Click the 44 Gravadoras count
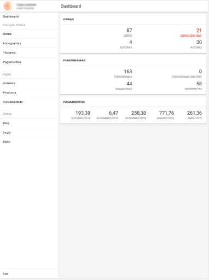Screen dimensions: 209x280 pyautogui.click(x=129, y=84)
